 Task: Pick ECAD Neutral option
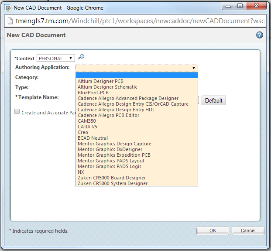tap(137, 138)
